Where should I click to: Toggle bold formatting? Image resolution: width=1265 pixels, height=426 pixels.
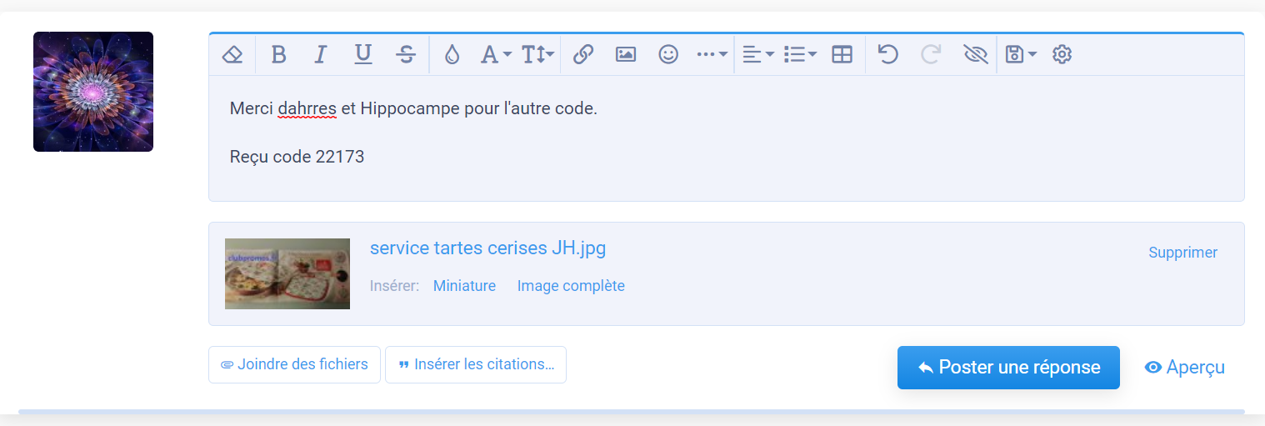(278, 55)
